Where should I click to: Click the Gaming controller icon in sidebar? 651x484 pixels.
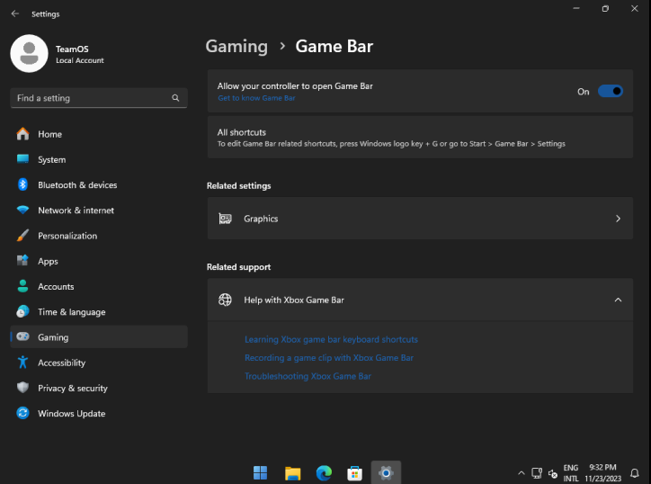(x=22, y=336)
